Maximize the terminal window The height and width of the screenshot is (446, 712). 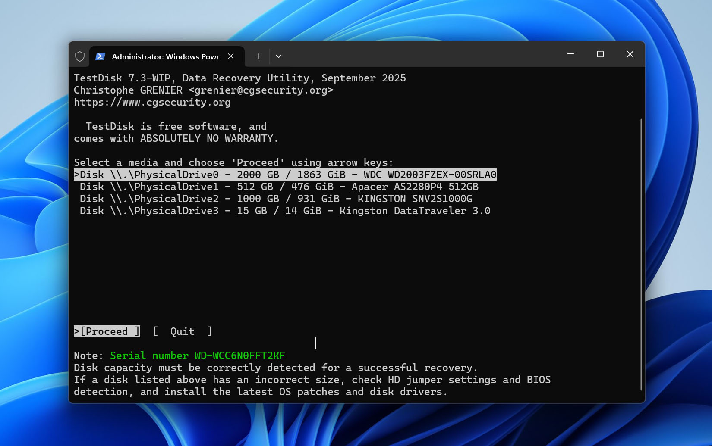[x=600, y=54]
